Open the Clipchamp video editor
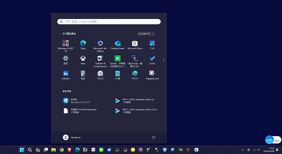This screenshot has width=282, height=154. tap(135, 59)
